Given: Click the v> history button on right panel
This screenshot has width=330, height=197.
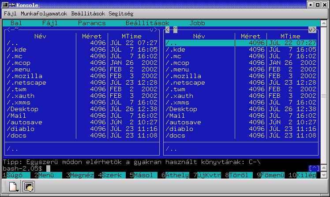Looking at the screenshot, I should pos(312,30).
